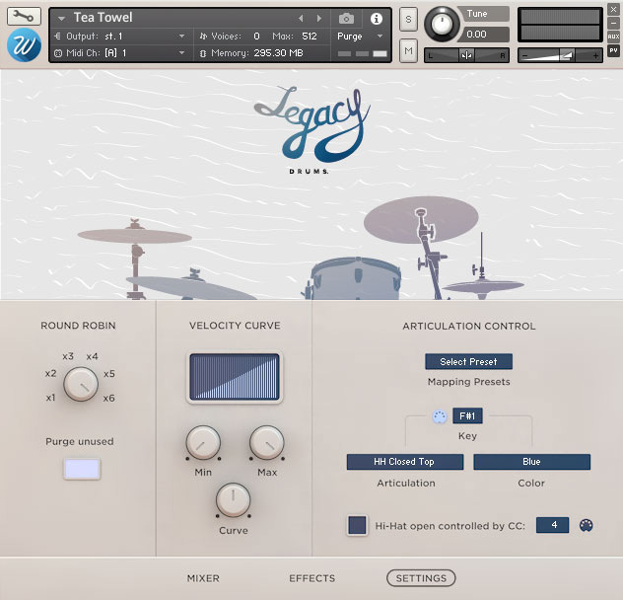Enable Hi-Hat open controlled by CC checkbox
The image size is (623, 600).
tap(357, 525)
